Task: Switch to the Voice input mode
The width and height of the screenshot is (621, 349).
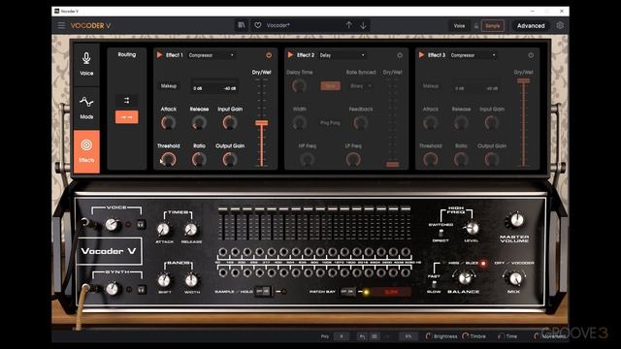Action: [459, 26]
